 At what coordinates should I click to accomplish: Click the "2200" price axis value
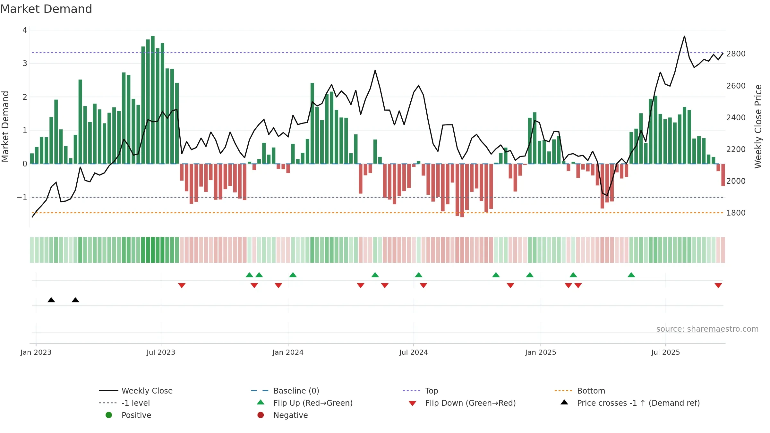click(x=736, y=149)
